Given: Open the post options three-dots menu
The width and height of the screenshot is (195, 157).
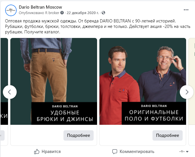Looking at the screenshot, I should click(186, 9).
